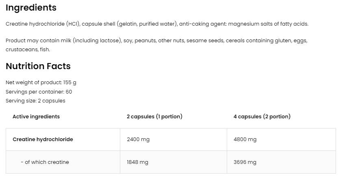
Task: Click the 2400 mg table cell
Action: 138,139
